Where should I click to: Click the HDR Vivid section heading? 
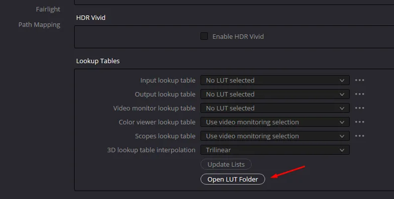[x=91, y=17]
